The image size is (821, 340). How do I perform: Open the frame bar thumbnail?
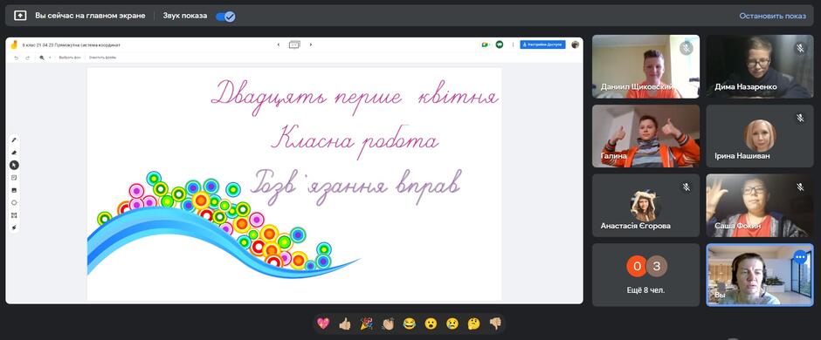(294, 45)
